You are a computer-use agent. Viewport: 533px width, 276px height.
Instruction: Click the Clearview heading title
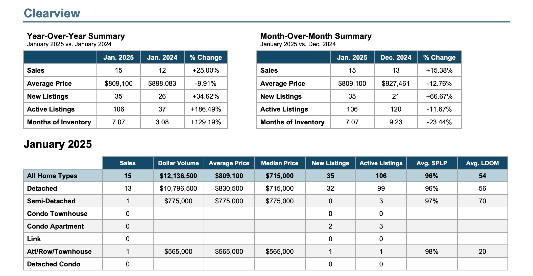(x=52, y=13)
